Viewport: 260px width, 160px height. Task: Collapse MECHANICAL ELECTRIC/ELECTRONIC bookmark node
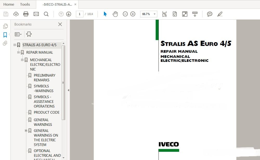22,60
